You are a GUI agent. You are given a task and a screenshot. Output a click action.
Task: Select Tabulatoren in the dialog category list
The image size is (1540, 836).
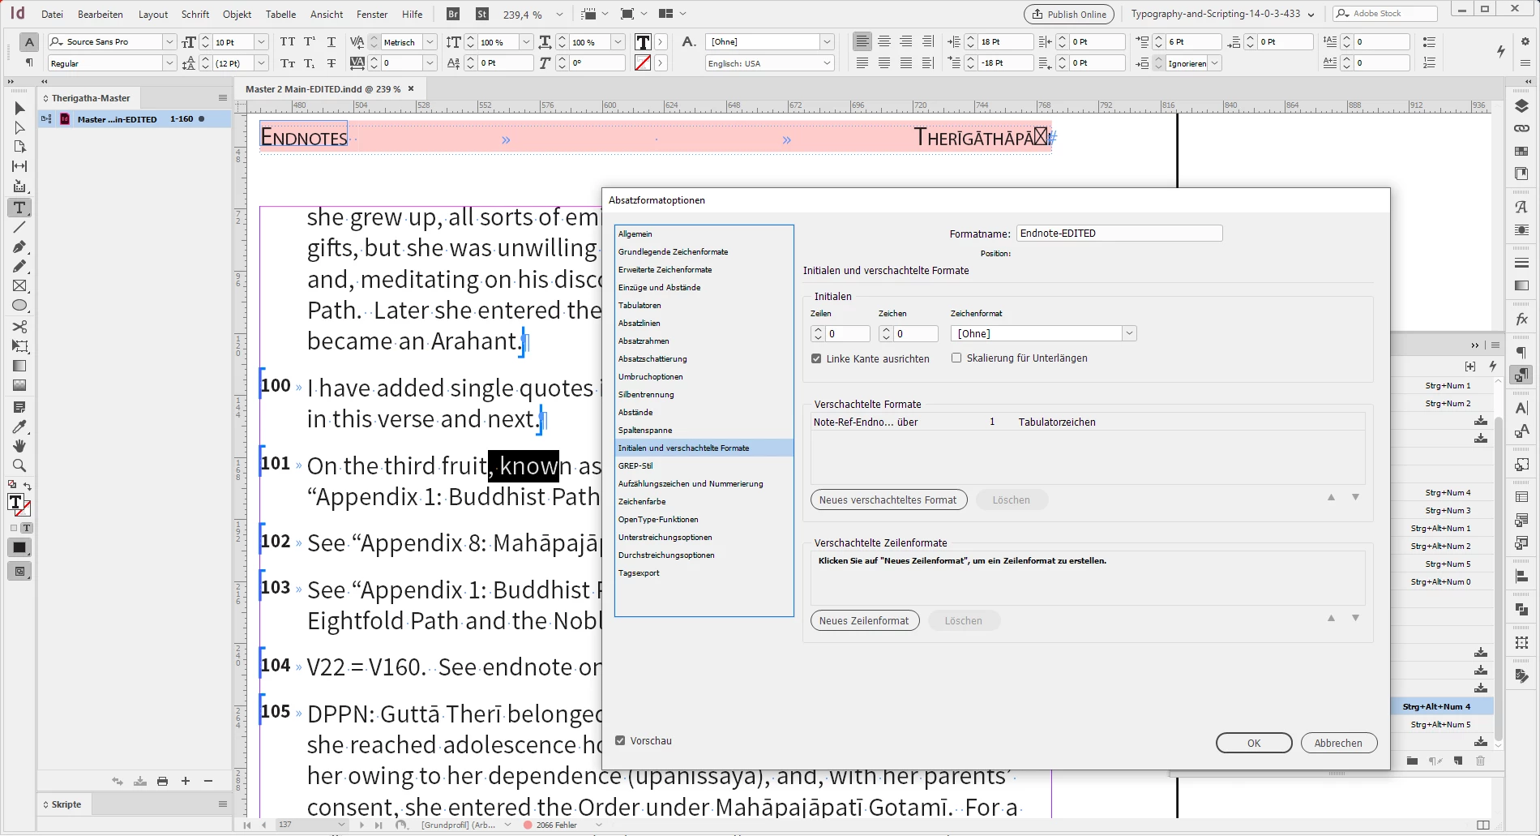704,305
